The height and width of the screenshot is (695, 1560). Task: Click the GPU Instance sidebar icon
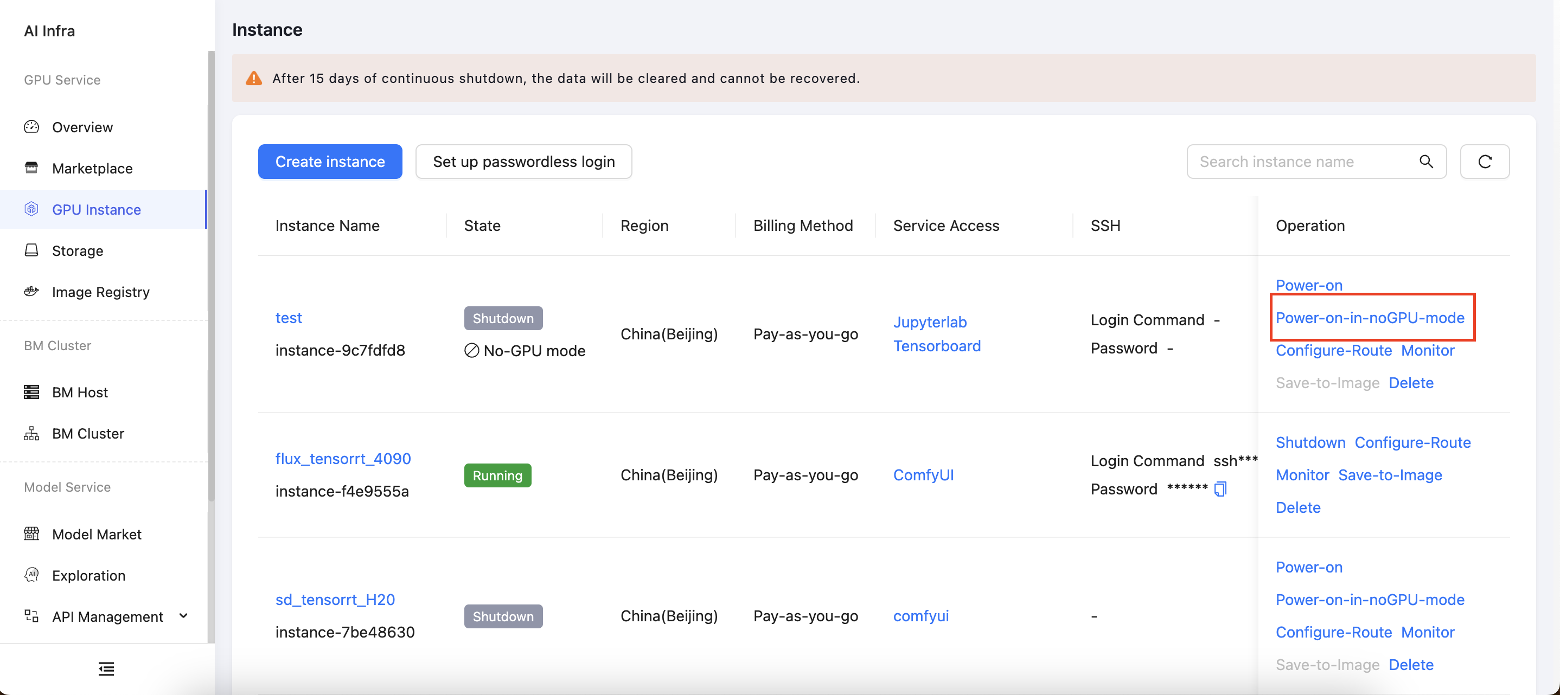click(31, 209)
